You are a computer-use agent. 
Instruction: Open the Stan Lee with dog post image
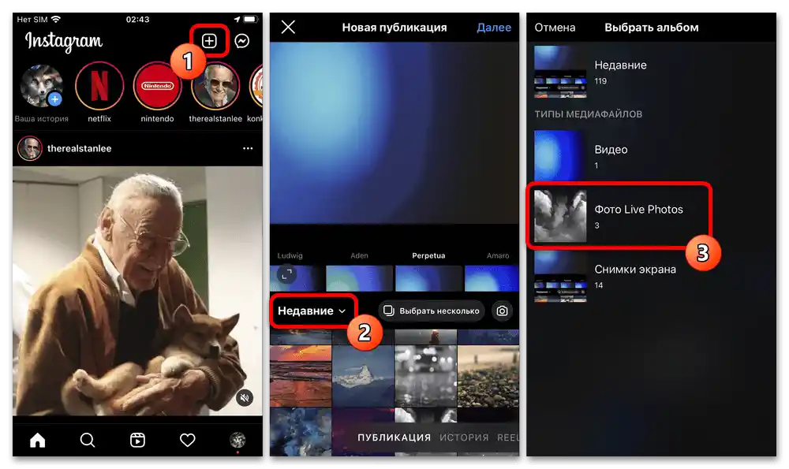137,291
